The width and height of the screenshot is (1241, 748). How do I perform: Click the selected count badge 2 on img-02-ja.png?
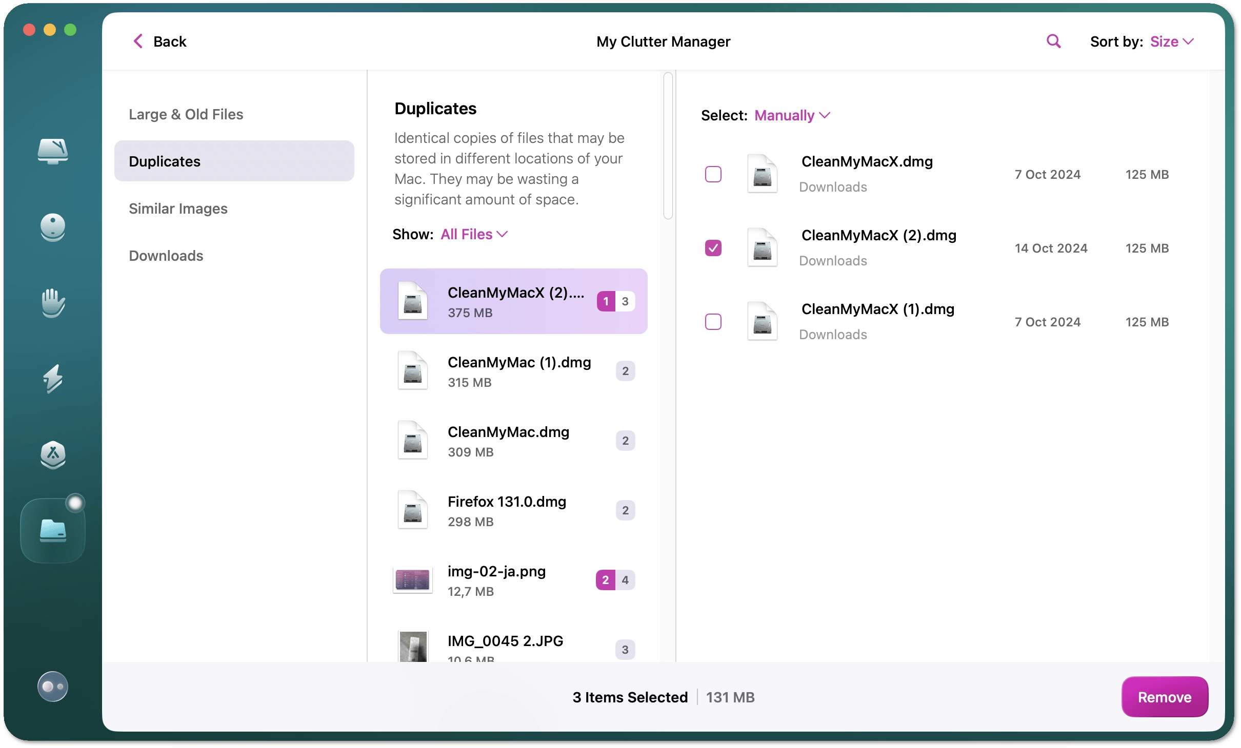(606, 580)
